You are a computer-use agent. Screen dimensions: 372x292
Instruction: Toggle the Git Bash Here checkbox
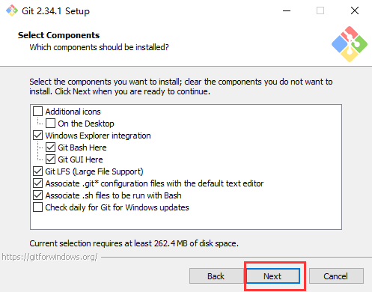(x=50, y=147)
